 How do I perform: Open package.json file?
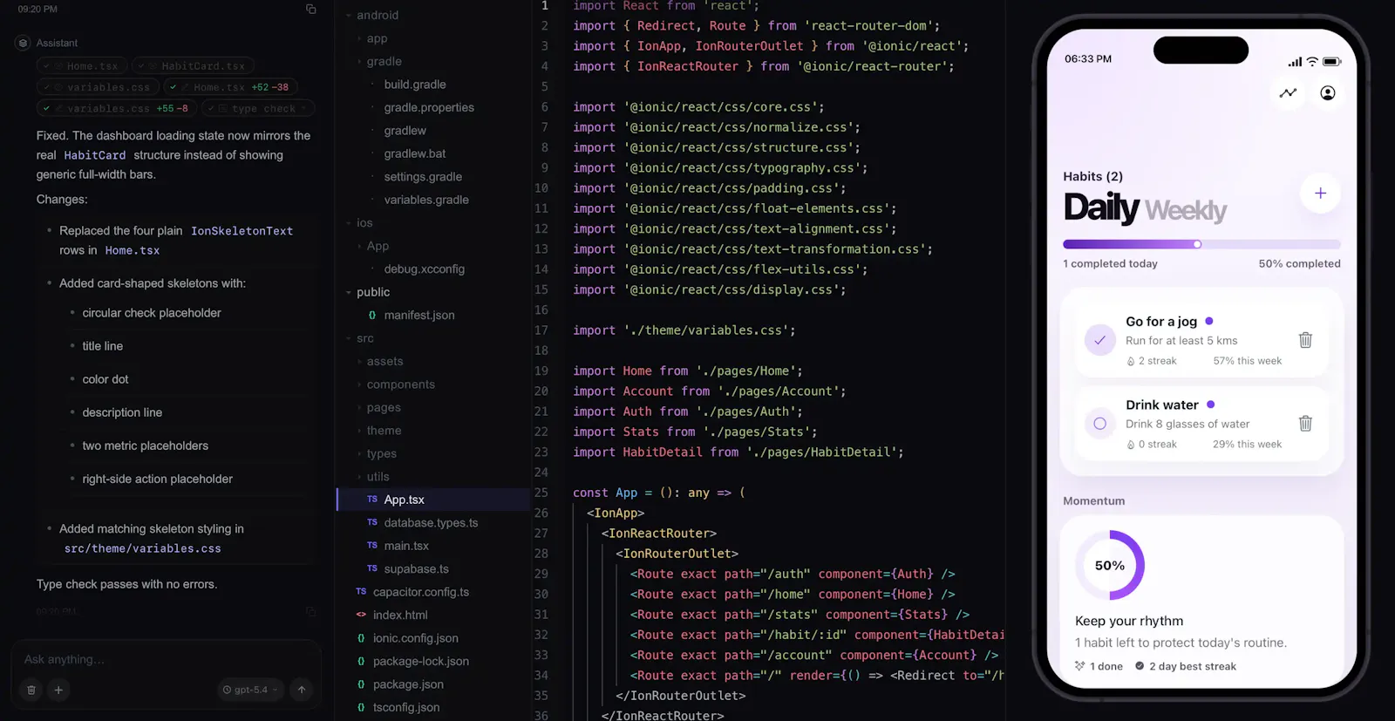[x=408, y=684]
